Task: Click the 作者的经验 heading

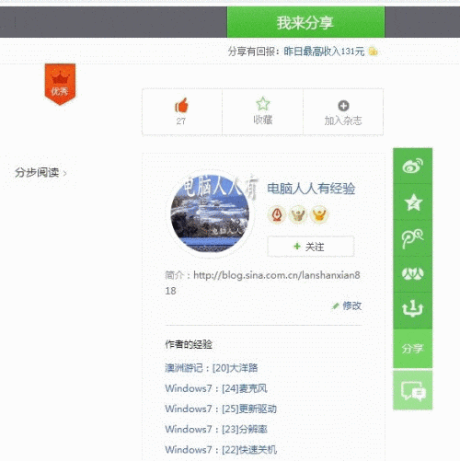Action: [189, 344]
